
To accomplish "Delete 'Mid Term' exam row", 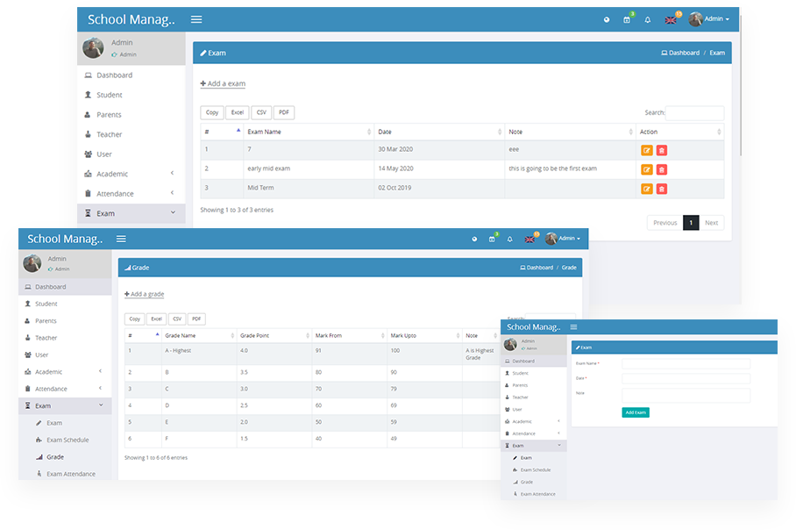I will [662, 189].
